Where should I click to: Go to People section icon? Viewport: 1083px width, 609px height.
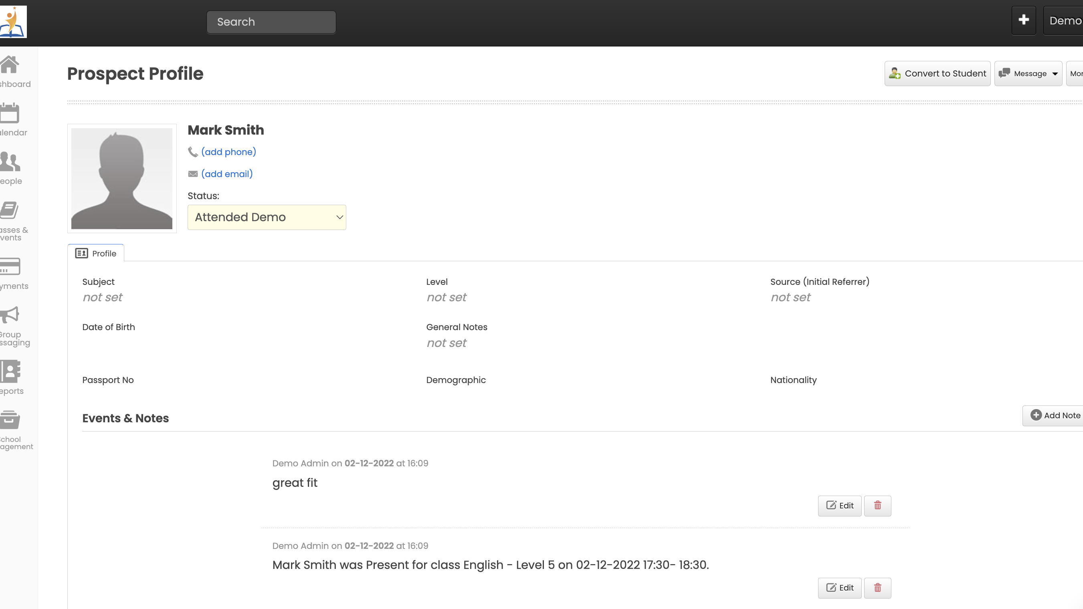(x=10, y=162)
